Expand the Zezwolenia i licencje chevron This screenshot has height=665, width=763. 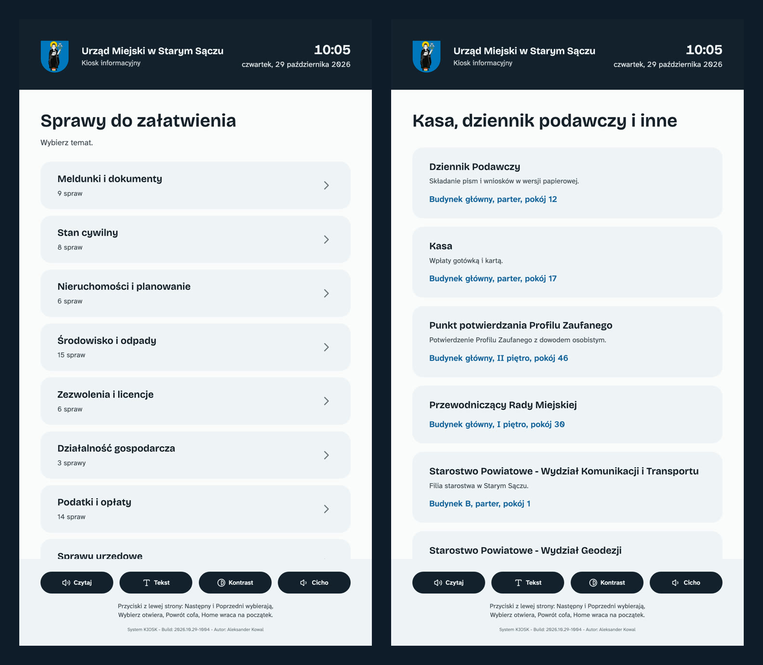tap(326, 401)
